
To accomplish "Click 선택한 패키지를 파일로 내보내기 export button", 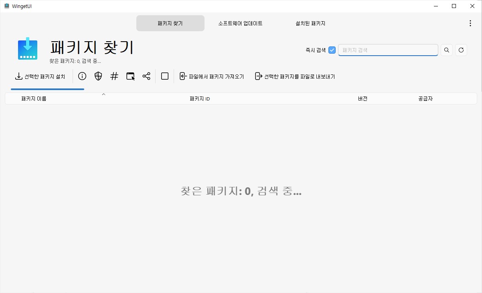I will (x=295, y=76).
